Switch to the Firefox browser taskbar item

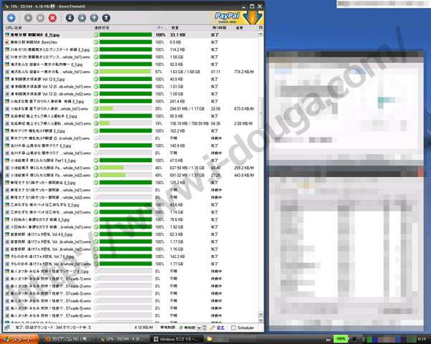point(68,338)
